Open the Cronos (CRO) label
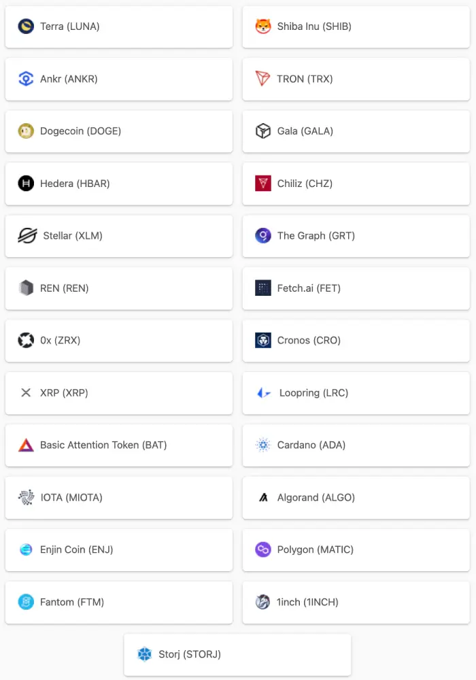This screenshot has height=680, width=476. [309, 341]
